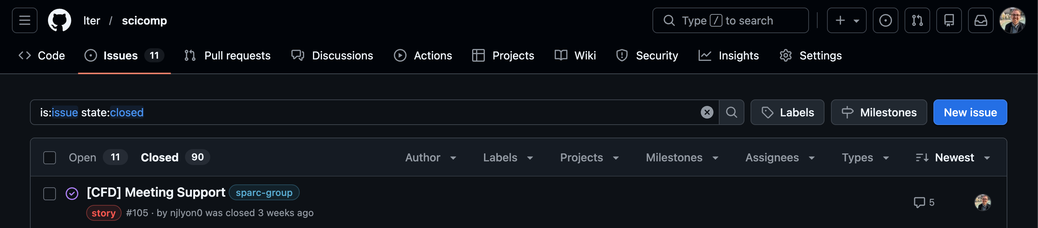Go to the Insights tab
Screen dimensions: 1038x228
coord(729,55)
